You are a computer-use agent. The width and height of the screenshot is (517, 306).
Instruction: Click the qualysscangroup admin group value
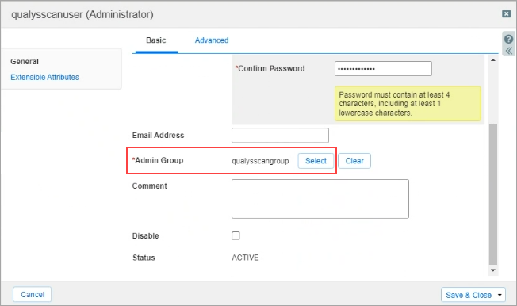[260, 161]
